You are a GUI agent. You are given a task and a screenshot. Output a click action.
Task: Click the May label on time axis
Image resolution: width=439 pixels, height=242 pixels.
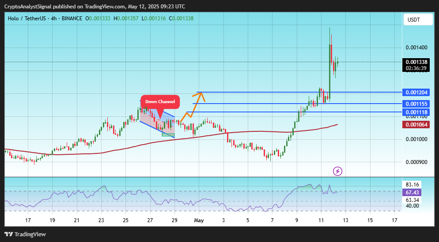pyautogui.click(x=199, y=220)
